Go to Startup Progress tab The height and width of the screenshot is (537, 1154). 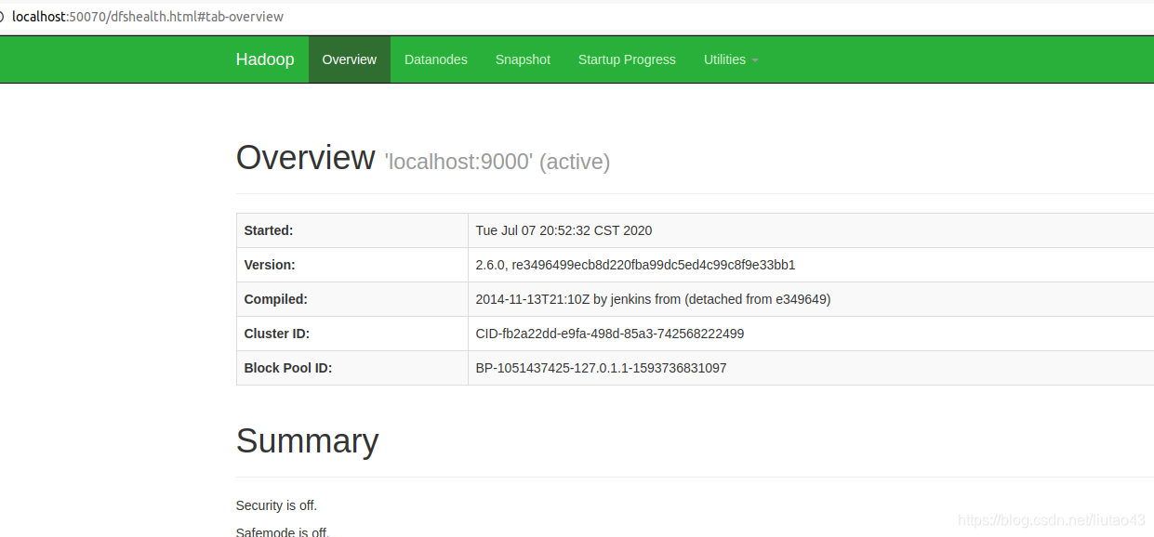(x=627, y=59)
